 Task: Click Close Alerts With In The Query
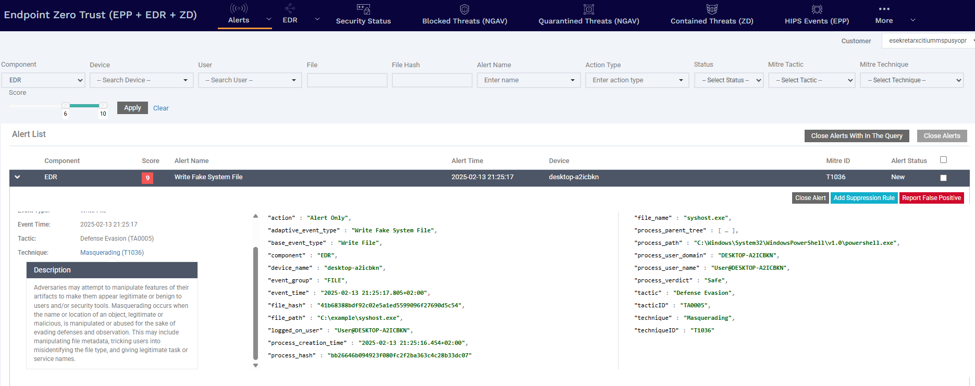pos(857,136)
